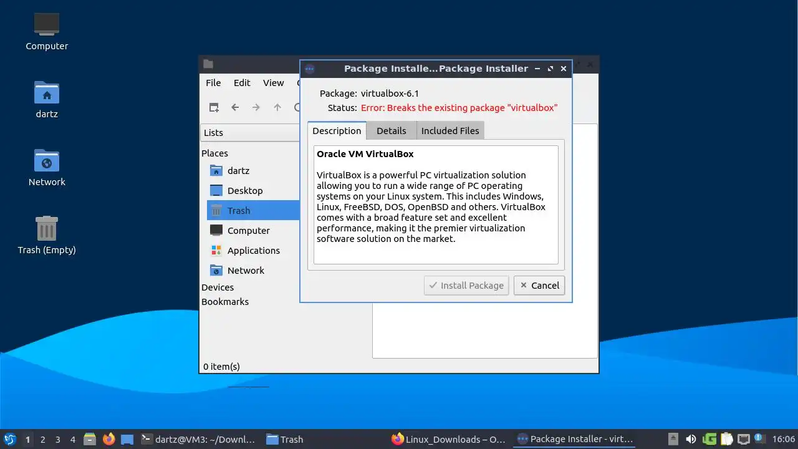The image size is (798, 449).
Task: Switch to workspace 4 in the panel
Action: [x=72, y=439]
